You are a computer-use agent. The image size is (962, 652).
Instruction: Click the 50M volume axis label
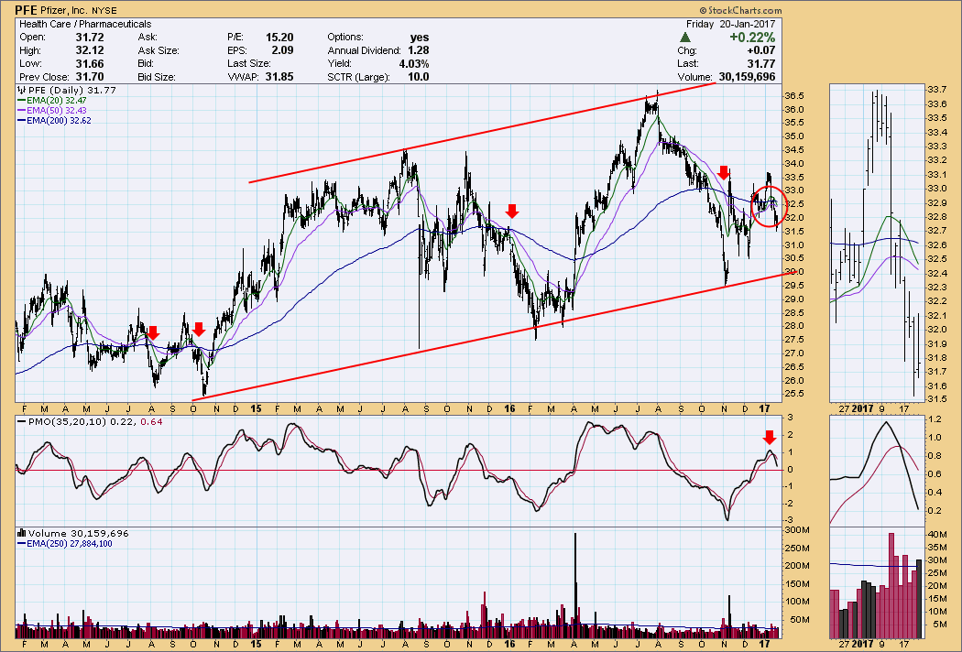coord(800,620)
